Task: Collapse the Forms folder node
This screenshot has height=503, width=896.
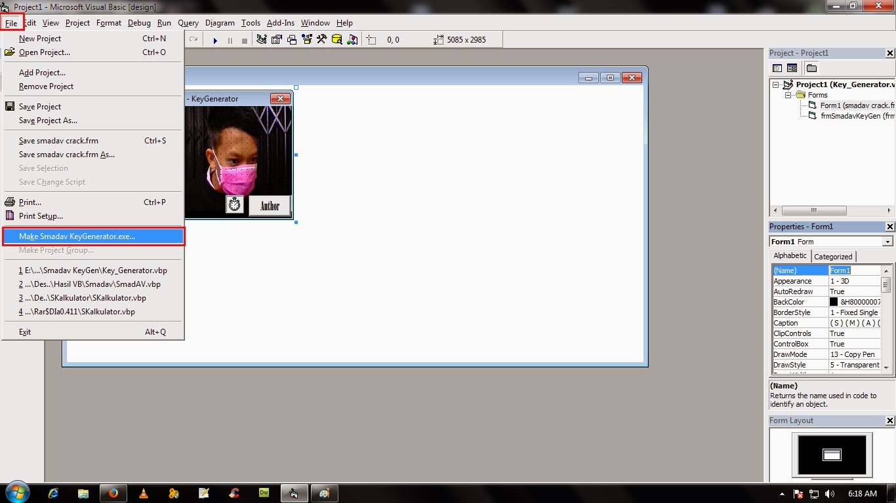Action: pyautogui.click(x=788, y=95)
